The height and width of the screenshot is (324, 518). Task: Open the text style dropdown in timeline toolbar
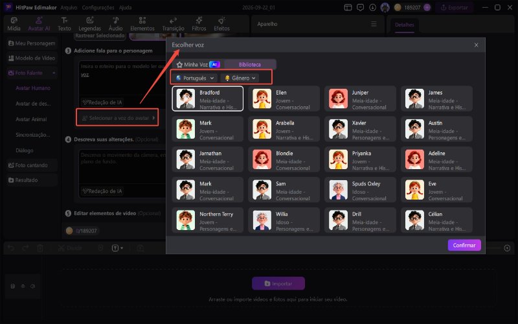(x=117, y=248)
